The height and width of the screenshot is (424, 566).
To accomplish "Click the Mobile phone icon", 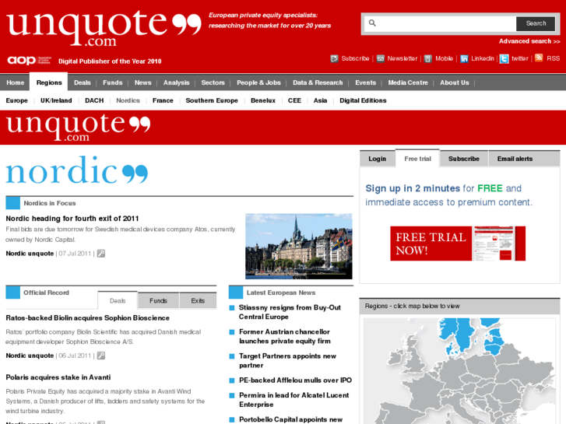I will click(x=427, y=58).
